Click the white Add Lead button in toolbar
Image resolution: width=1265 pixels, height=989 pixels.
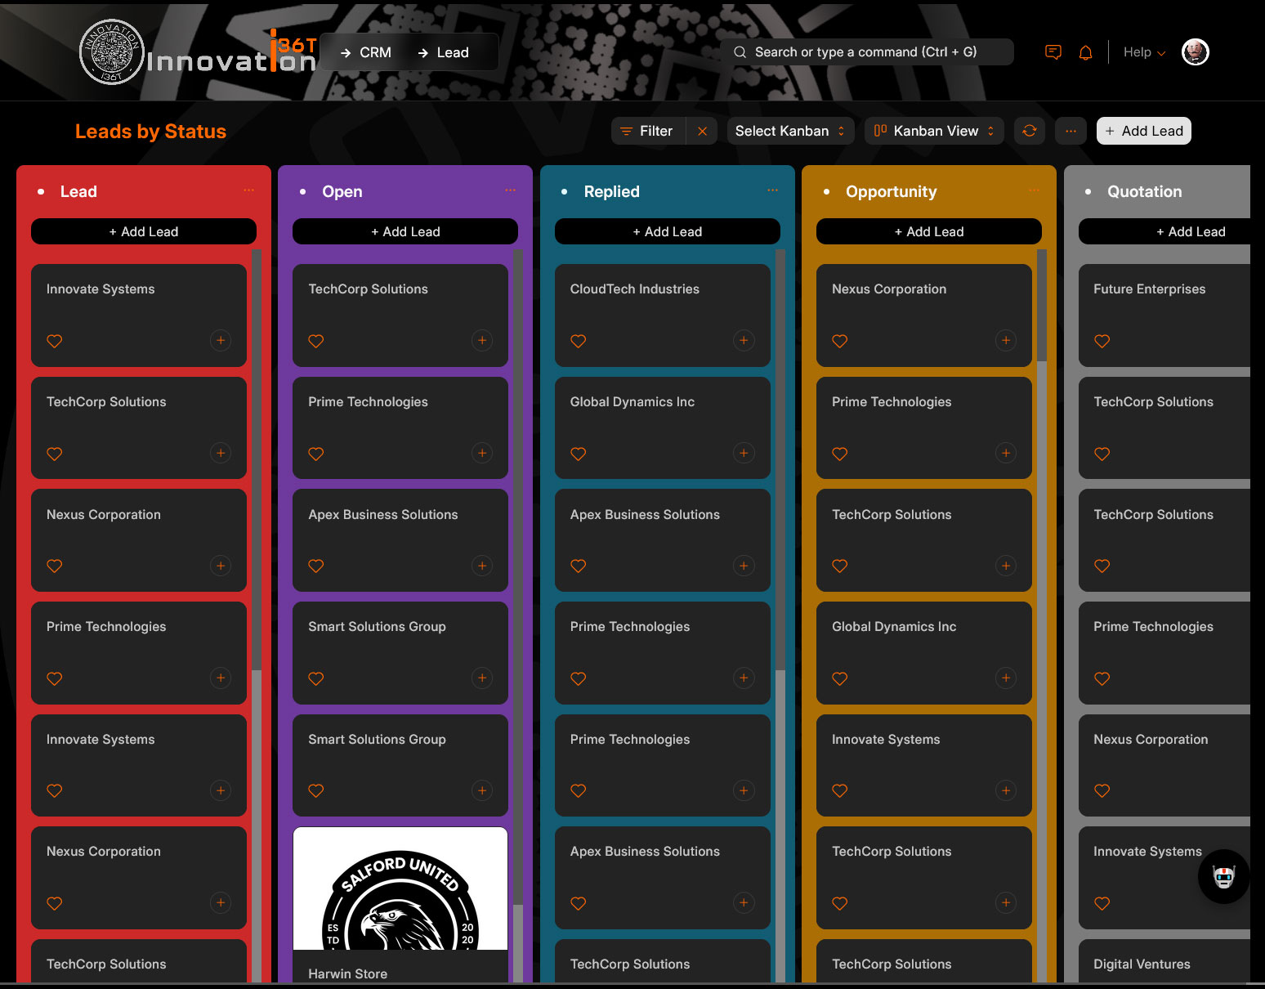(1143, 131)
